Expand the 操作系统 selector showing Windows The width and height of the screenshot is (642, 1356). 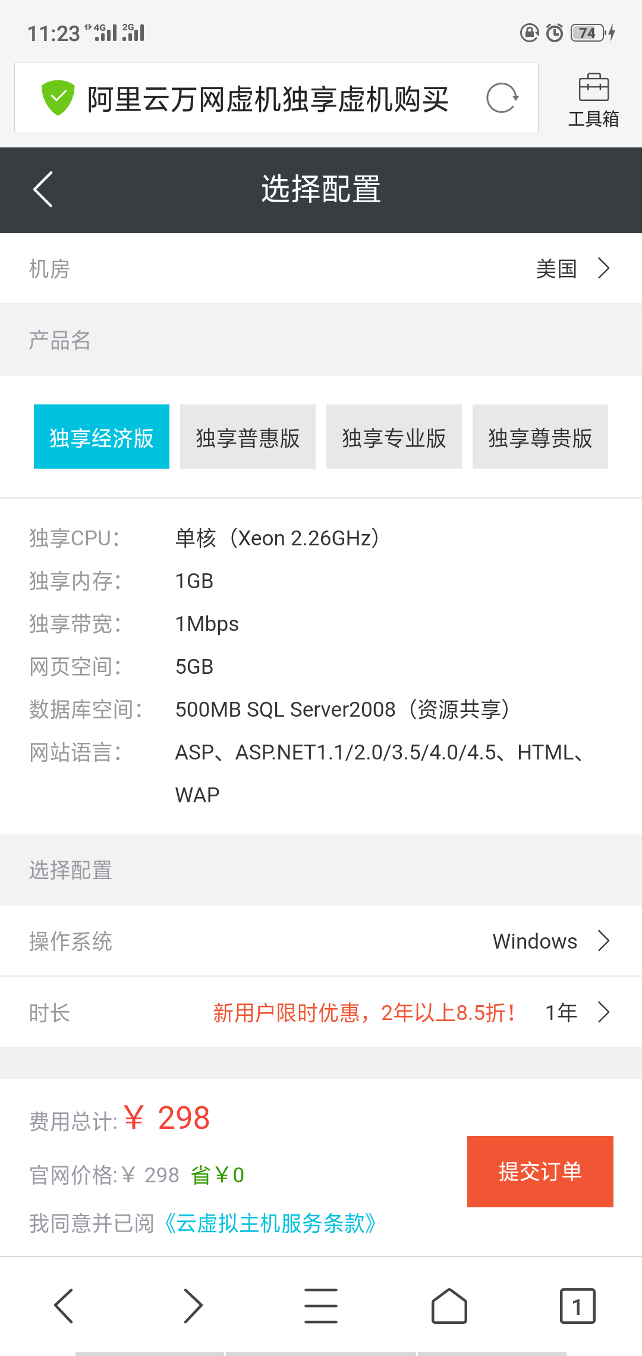pyautogui.click(x=321, y=941)
